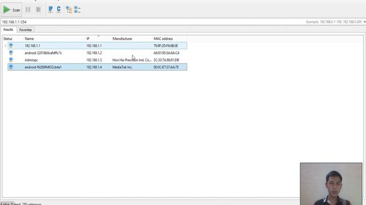This screenshot has width=366, height=205.
Task: Open the IP range history dropdown arrow
Action: point(364,22)
